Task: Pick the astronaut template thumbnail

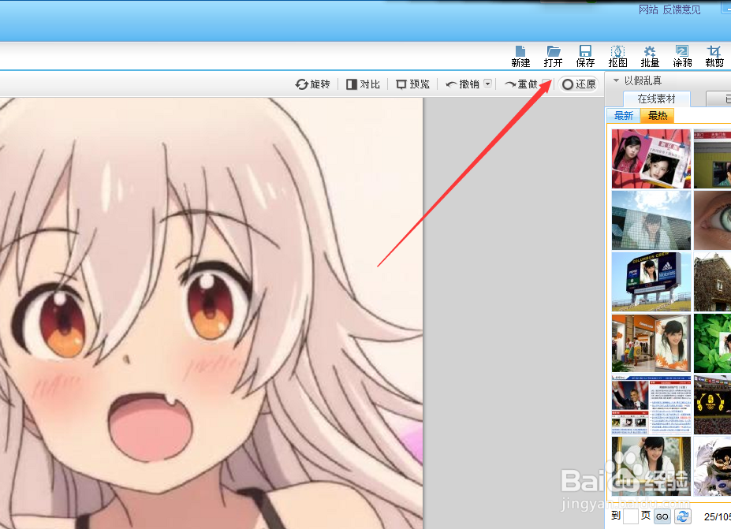Action: tap(712, 466)
